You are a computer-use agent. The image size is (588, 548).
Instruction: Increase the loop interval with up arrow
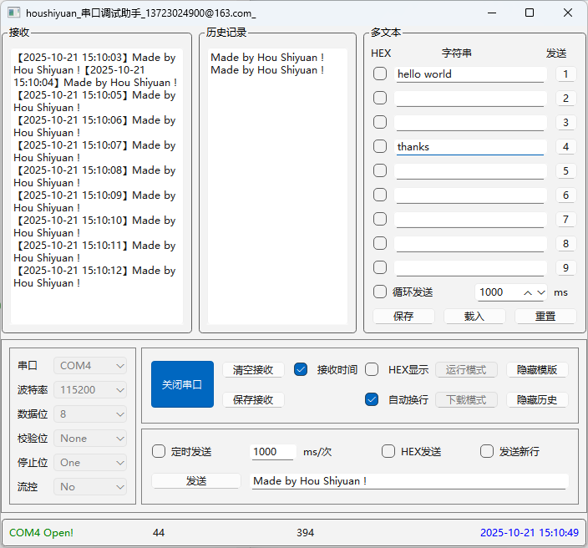coord(528,292)
